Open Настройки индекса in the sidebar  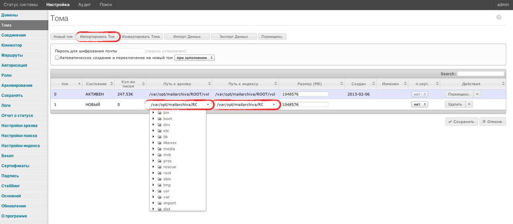click(x=24, y=146)
